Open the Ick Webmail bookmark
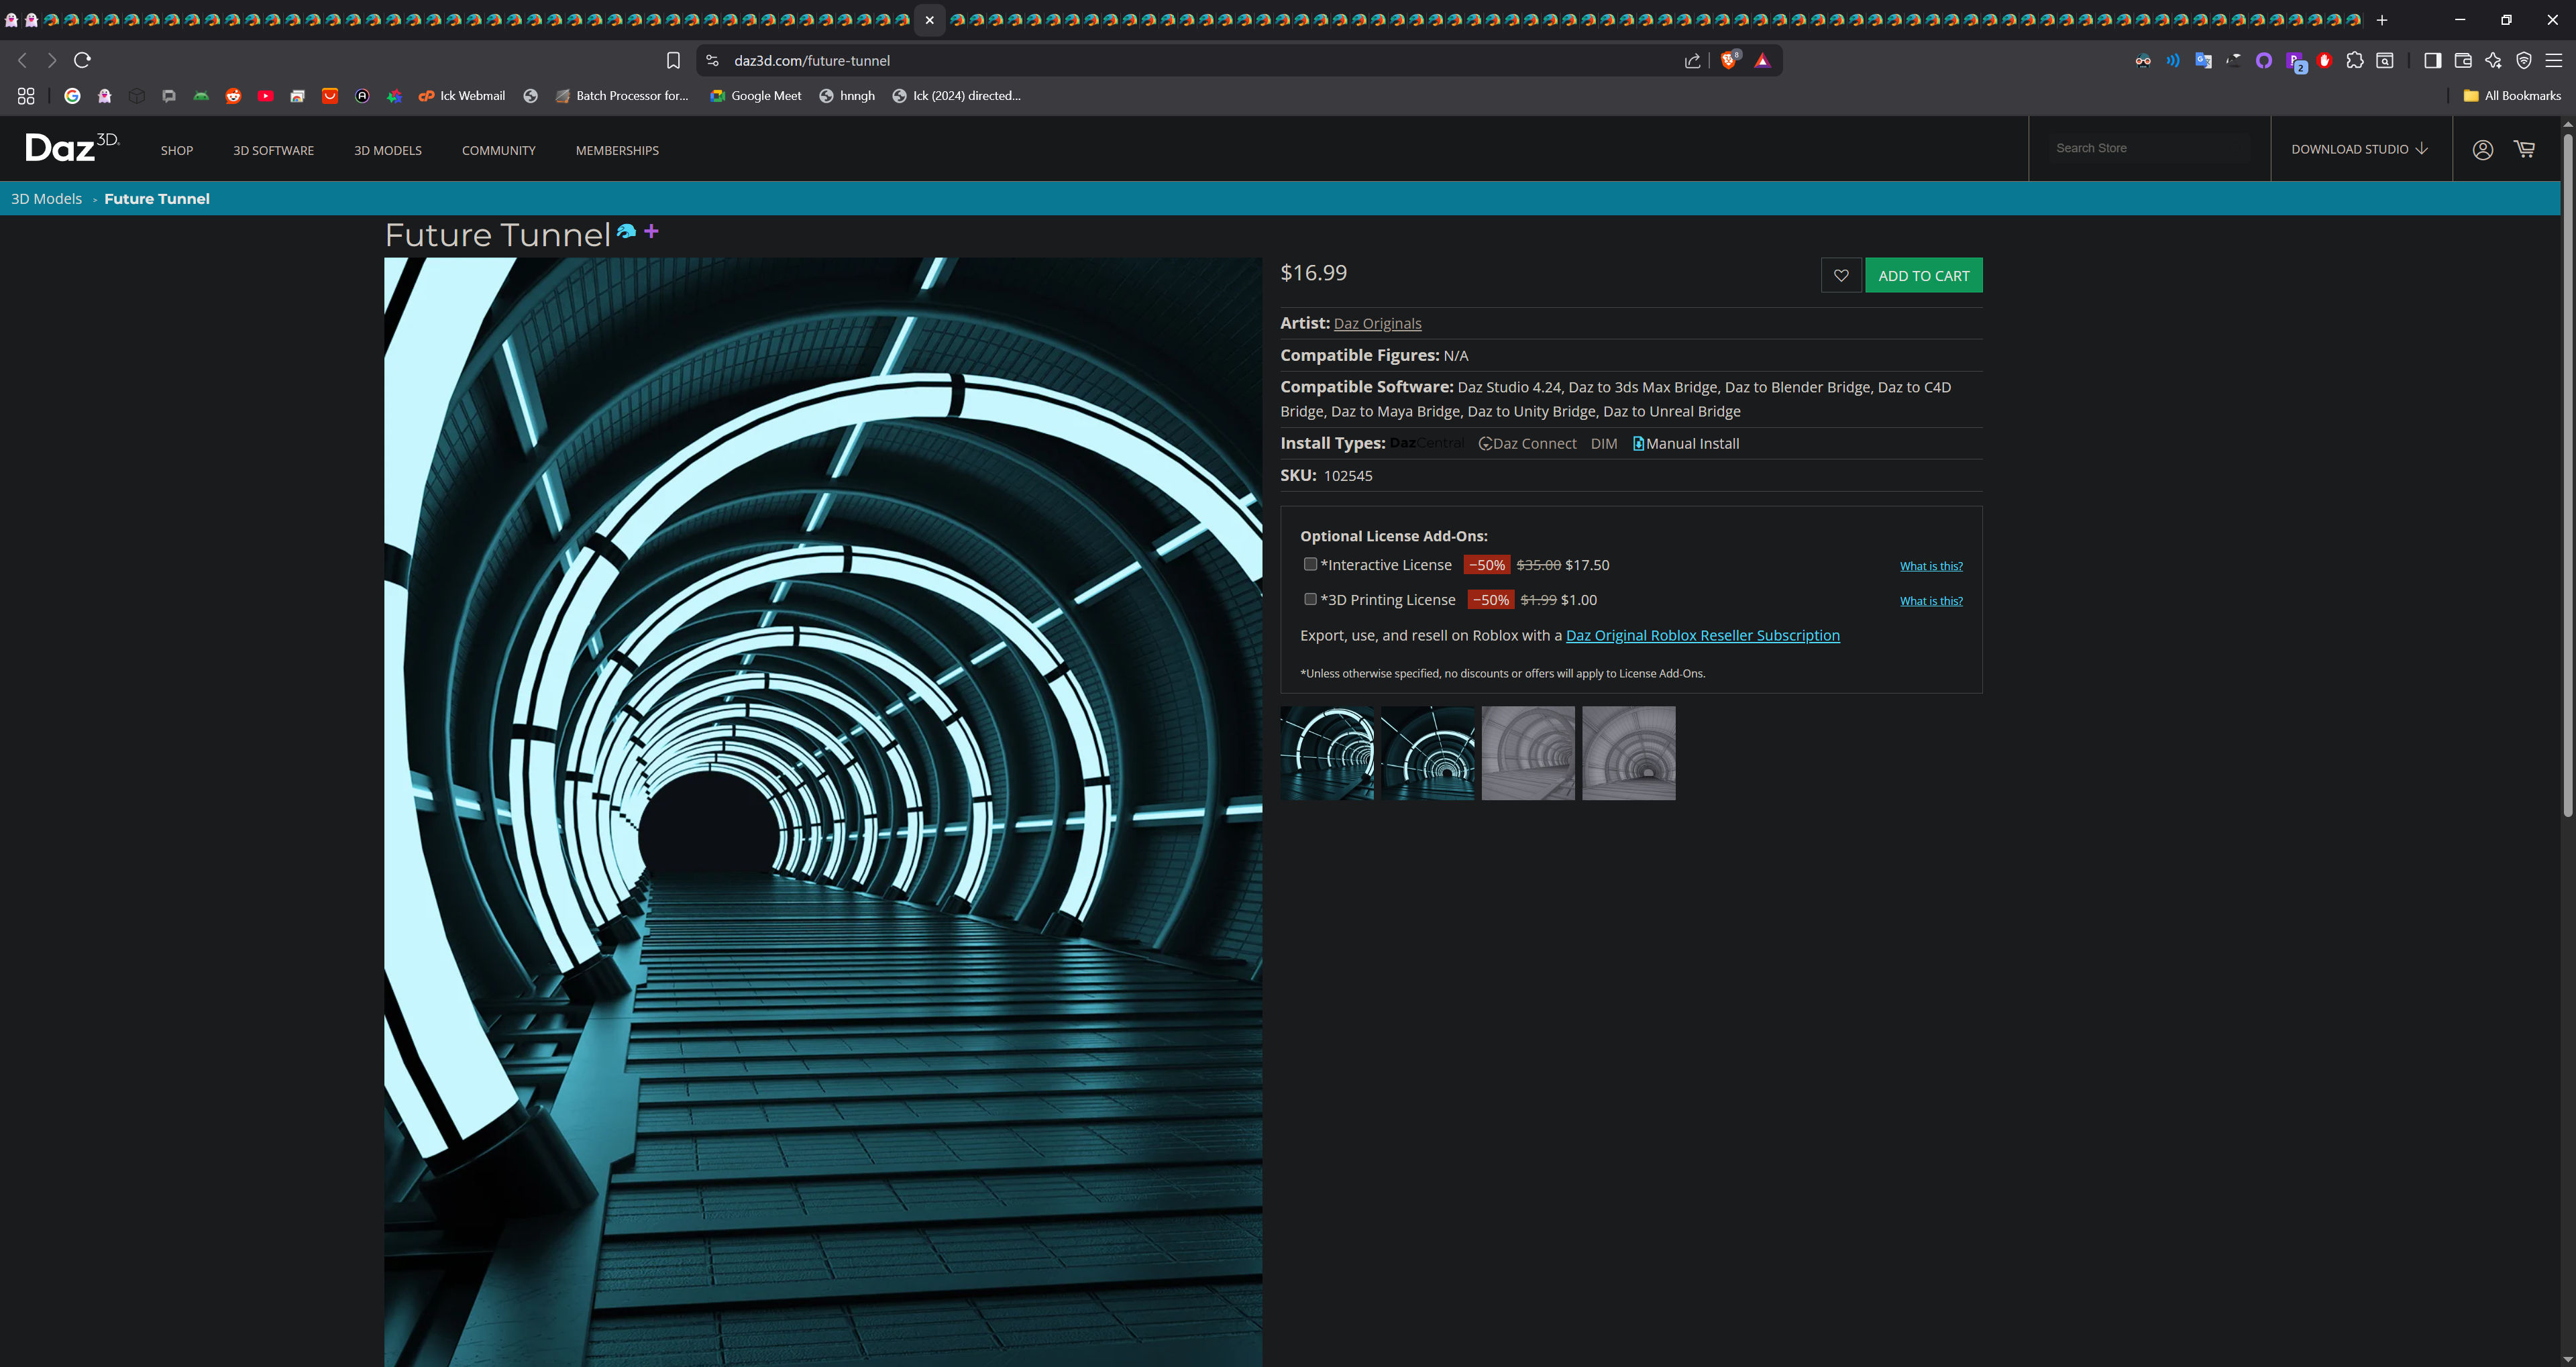Image resolution: width=2576 pixels, height=1367 pixels. [x=462, y=96]
